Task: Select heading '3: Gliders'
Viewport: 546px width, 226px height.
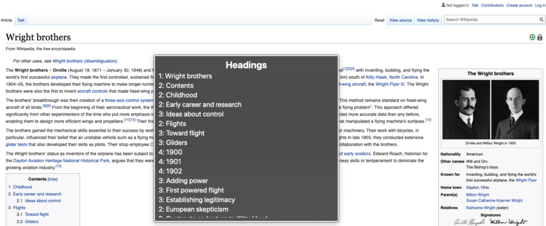Action: pos(173,142)
